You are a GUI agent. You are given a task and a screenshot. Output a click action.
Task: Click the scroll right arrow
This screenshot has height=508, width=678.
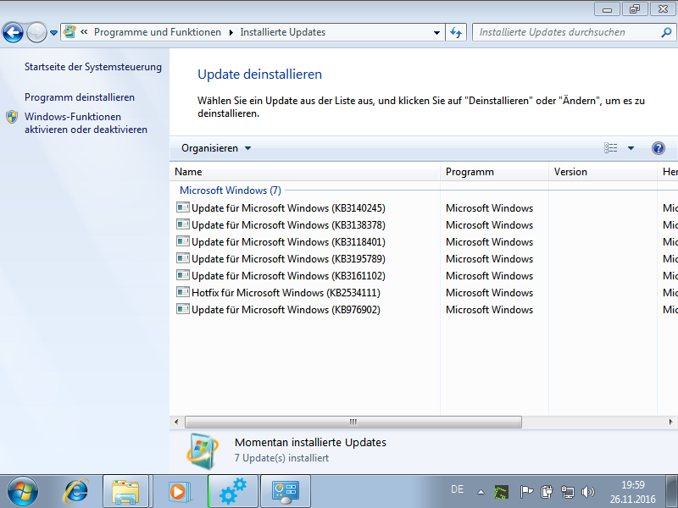tap(670, 422)
